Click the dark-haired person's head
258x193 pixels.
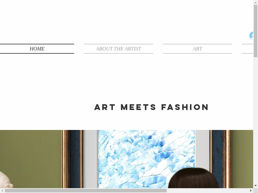coord(194,178)
